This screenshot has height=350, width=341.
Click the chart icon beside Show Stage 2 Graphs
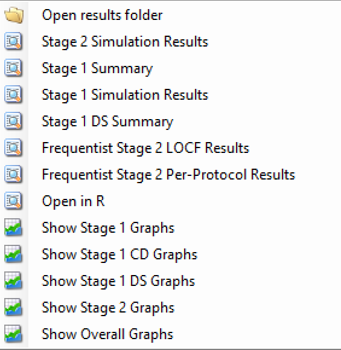point(13,307)
